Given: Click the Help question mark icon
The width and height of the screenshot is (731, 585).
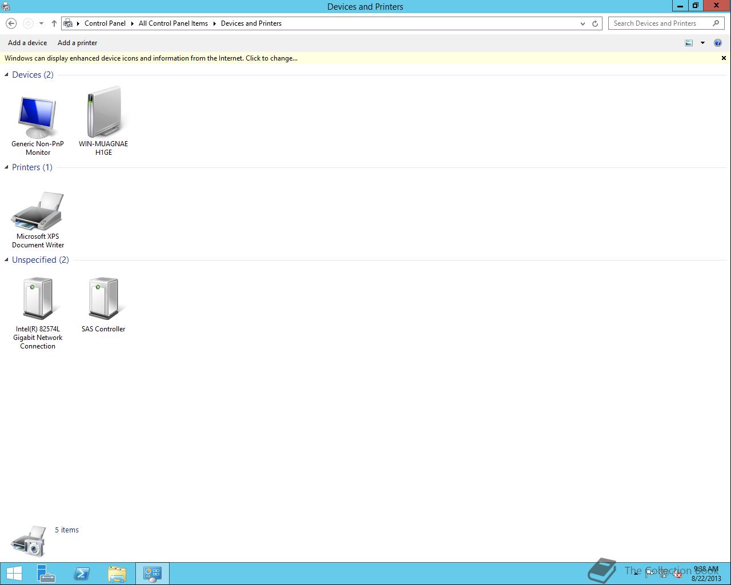Looking at the screenshot, I should (x=718, y=43).
